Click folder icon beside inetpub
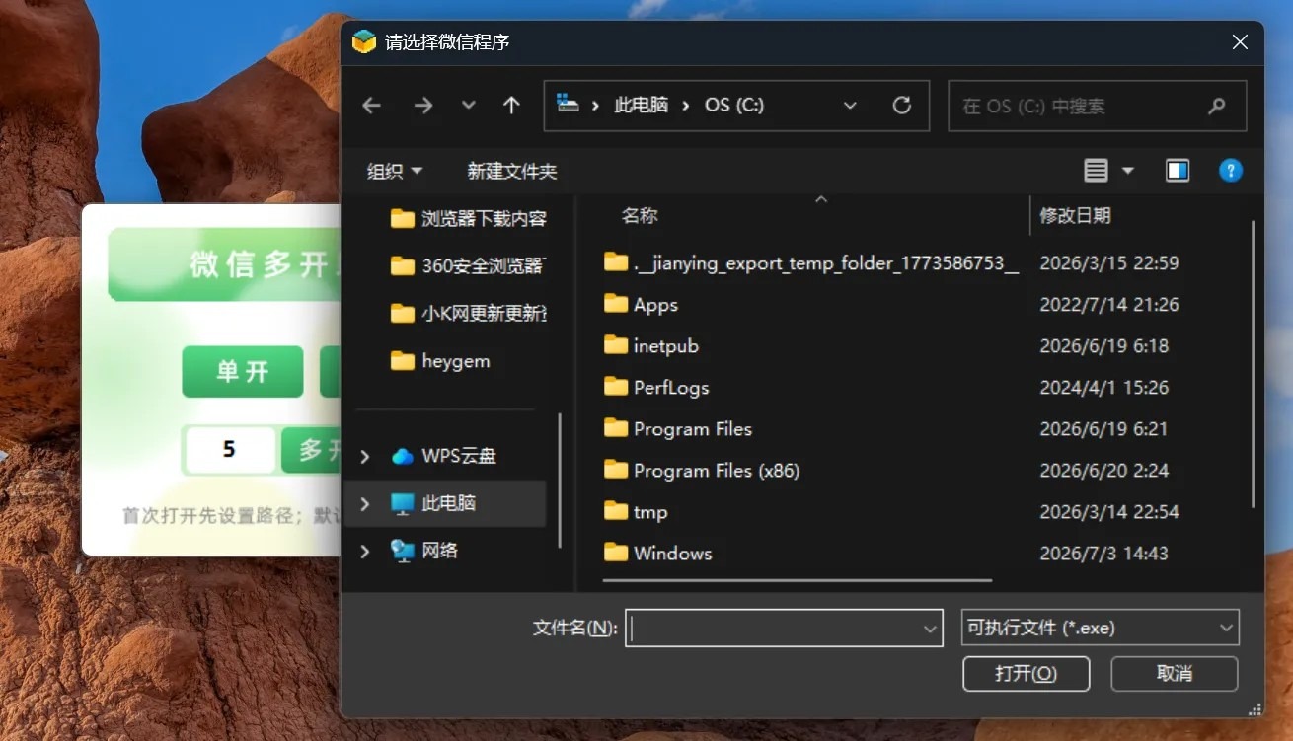This screenshot has width=1293, height=741. click(616, 345)
